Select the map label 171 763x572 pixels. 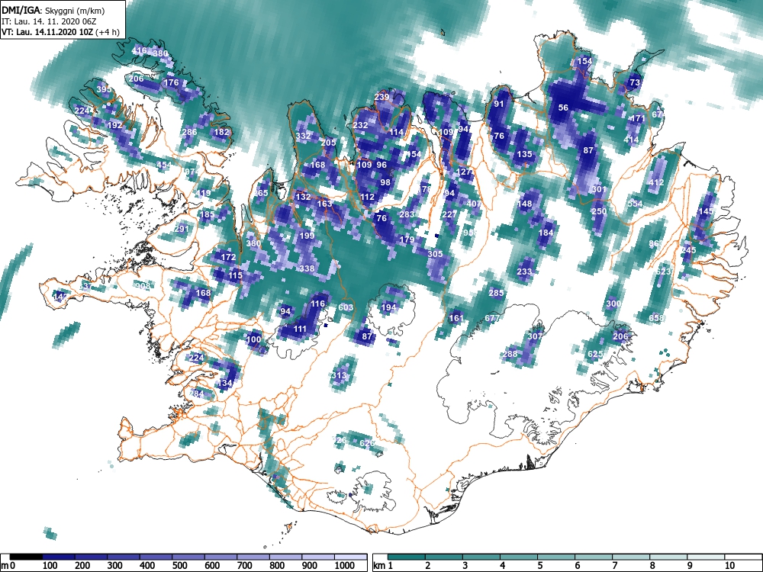click(637, 118)
